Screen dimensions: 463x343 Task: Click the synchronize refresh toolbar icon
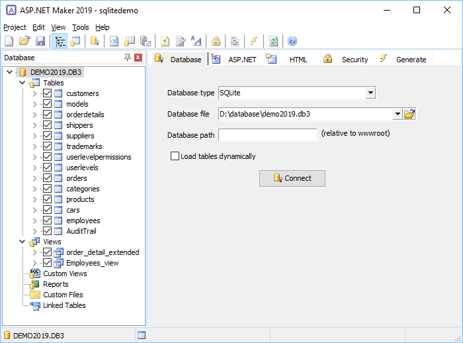coord(273,41)
